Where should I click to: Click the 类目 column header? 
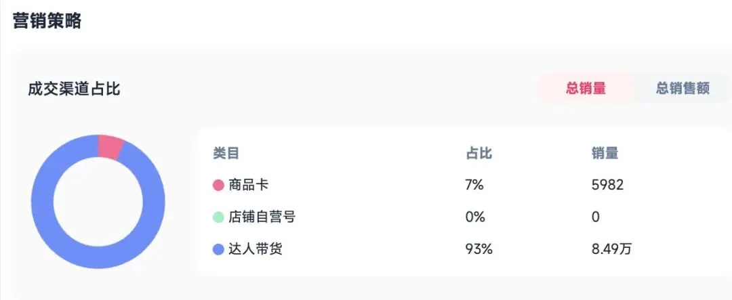click(x=226, y=154)
